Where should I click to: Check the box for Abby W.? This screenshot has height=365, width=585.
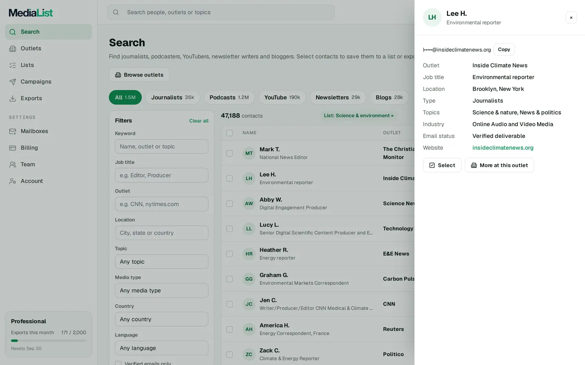coord(230,204)
